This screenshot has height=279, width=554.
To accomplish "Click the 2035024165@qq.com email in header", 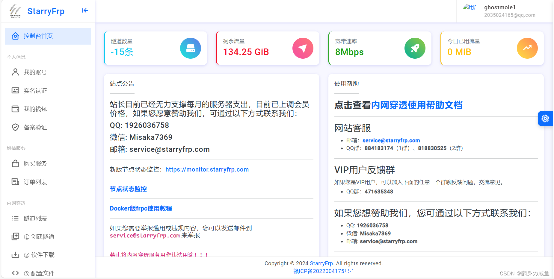I will [x=510, y=15].
